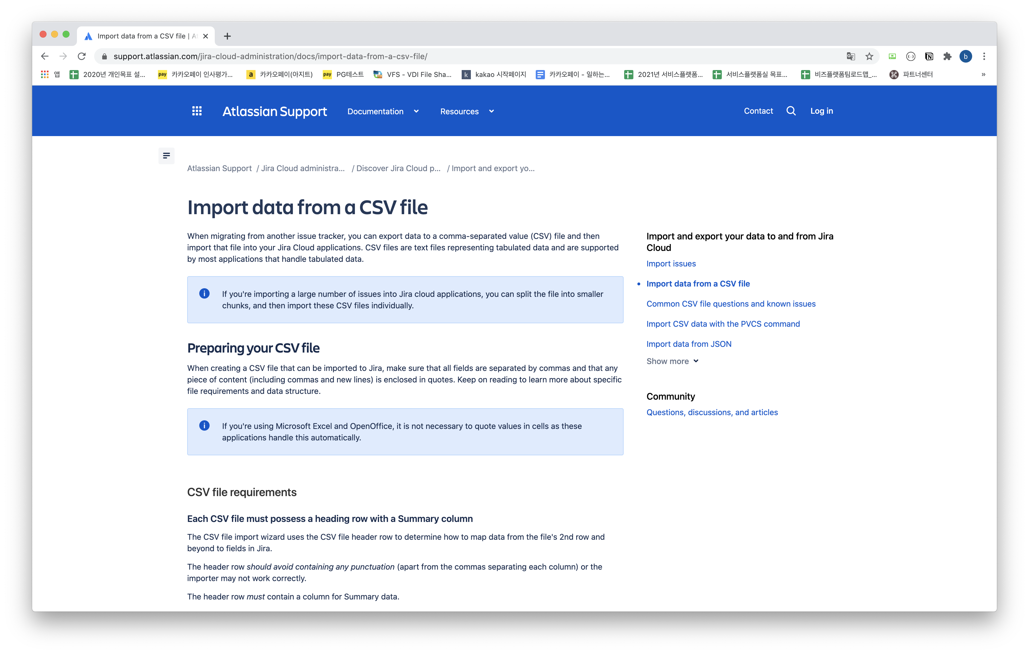Reload the page with the refresh icon
Screen dimensions: 1029x654
coord(82,56)
